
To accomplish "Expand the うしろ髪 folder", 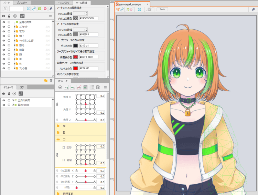I will (x=14, y=68).
